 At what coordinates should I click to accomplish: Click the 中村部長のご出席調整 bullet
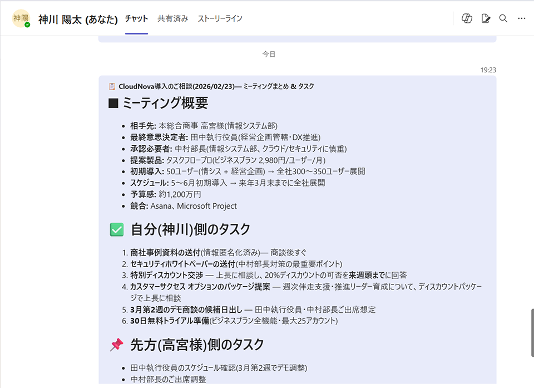click(x=168, y=380)
